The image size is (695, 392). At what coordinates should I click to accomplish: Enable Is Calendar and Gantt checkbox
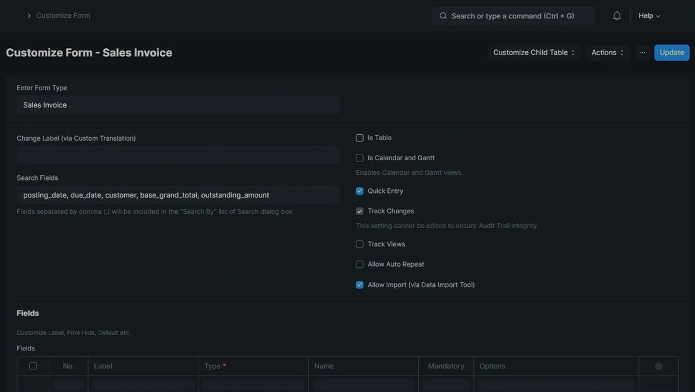tap(359, 158)
